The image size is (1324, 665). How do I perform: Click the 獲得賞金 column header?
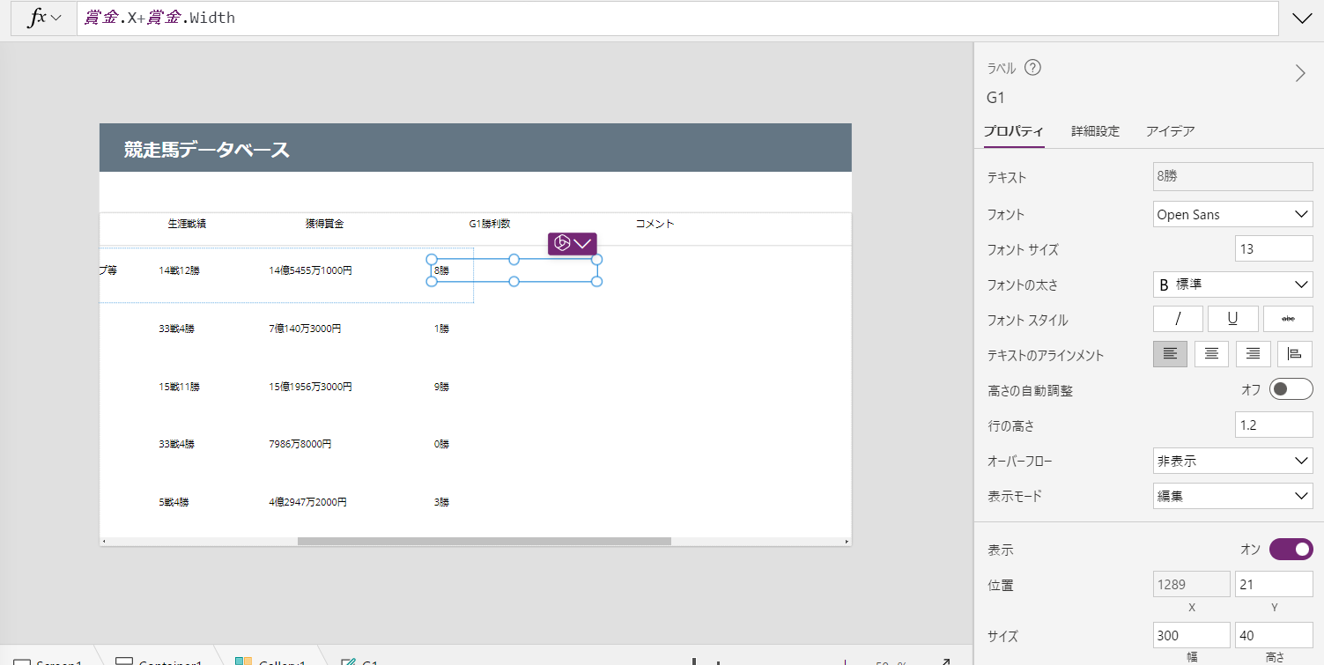click(324, 224)
